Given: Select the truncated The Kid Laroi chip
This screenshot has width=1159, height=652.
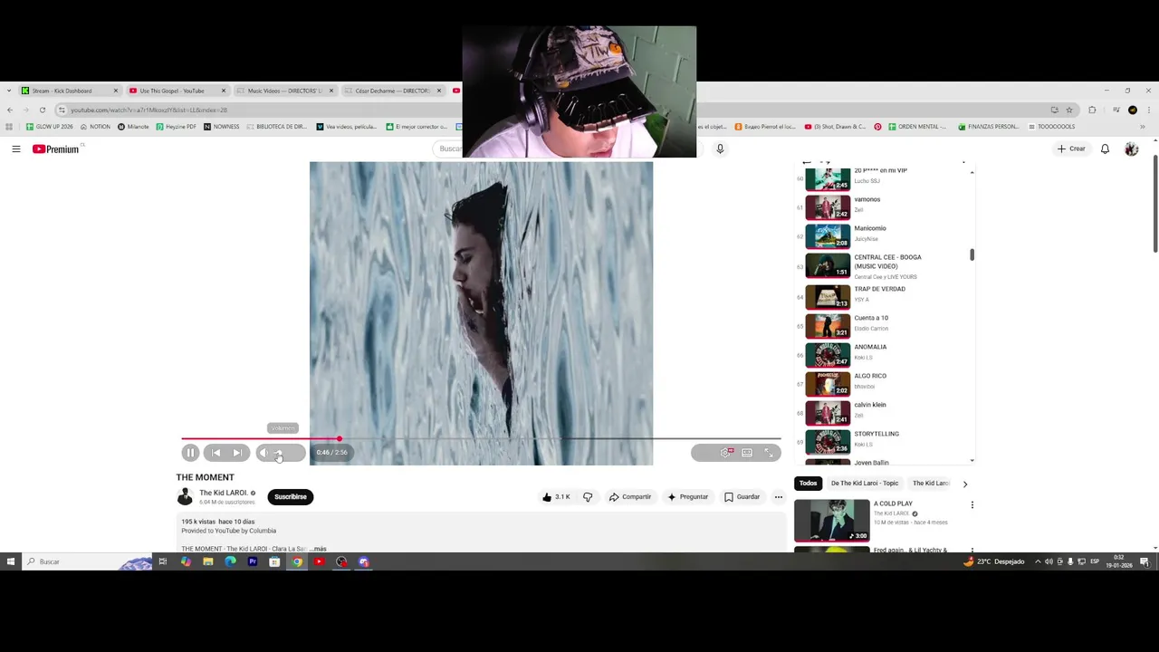Looking at the screenshot, I should coord(931,484).
